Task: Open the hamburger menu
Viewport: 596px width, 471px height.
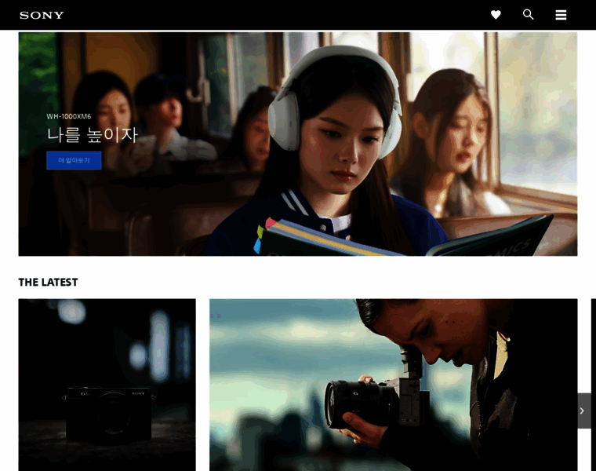Action: 561,15
